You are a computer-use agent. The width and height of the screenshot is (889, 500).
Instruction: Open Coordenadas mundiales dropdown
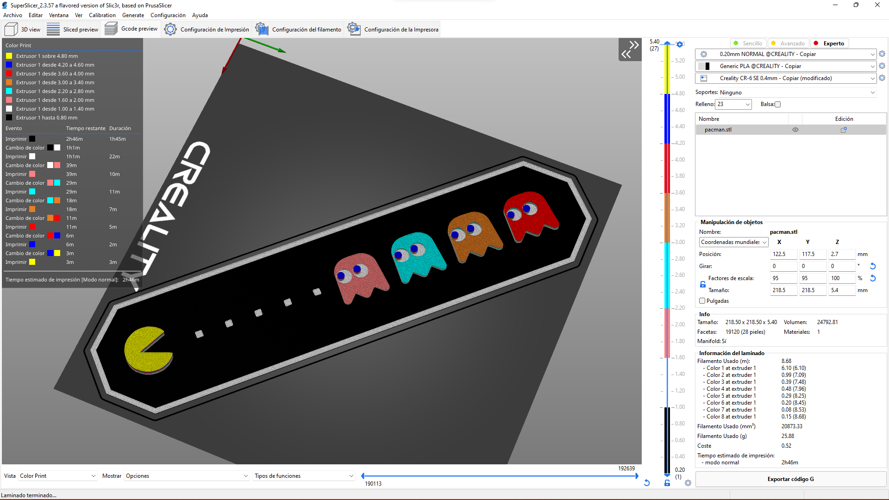tap(733, 242)
